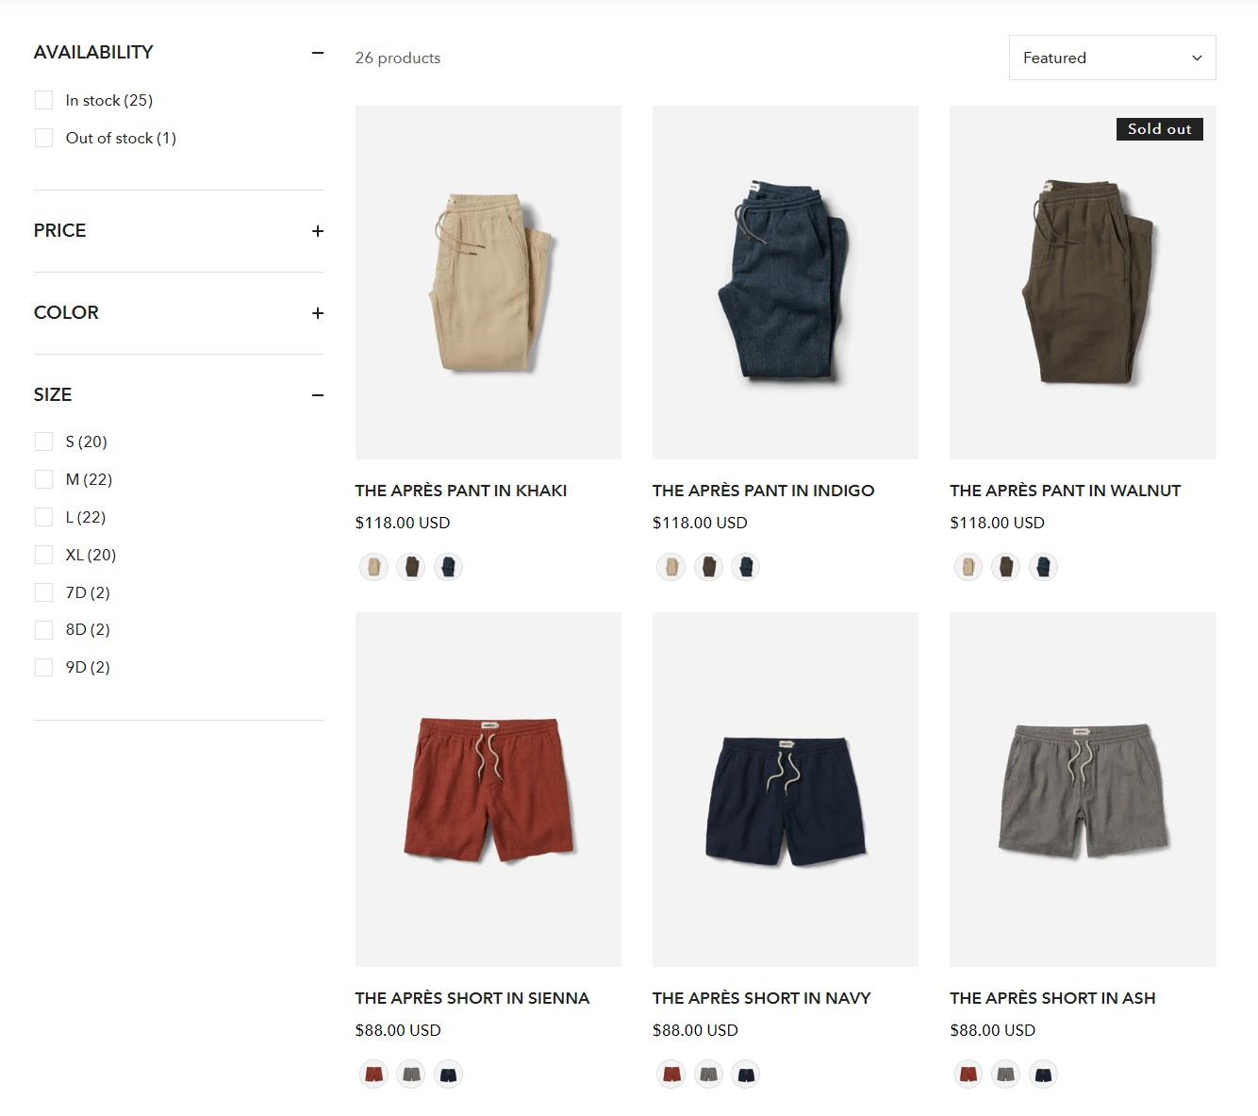Choose the sienna swatch under Après Short in Navy
The image size is (1258, 1116).
pyautogui.click(x=670, y=1074)
